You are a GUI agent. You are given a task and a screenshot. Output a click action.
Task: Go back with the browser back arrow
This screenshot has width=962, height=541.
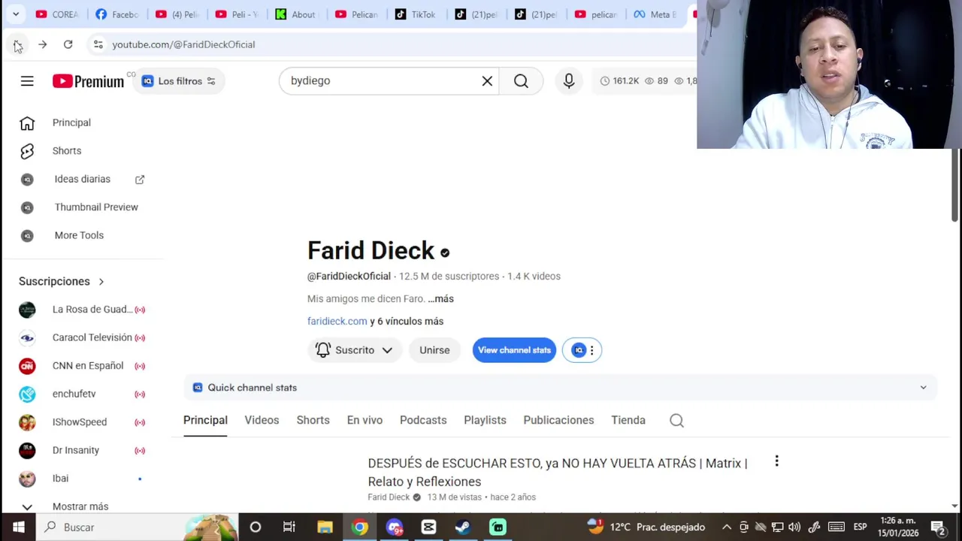click(17, 45)
